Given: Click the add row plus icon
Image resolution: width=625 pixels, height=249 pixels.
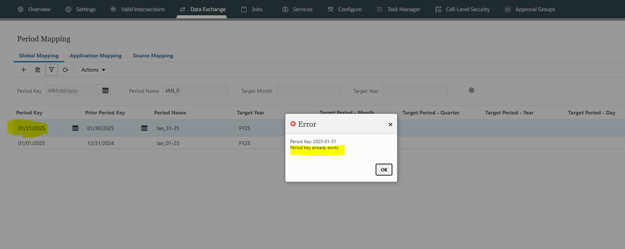Looking at the screenshot, I should tap(24, 70).
